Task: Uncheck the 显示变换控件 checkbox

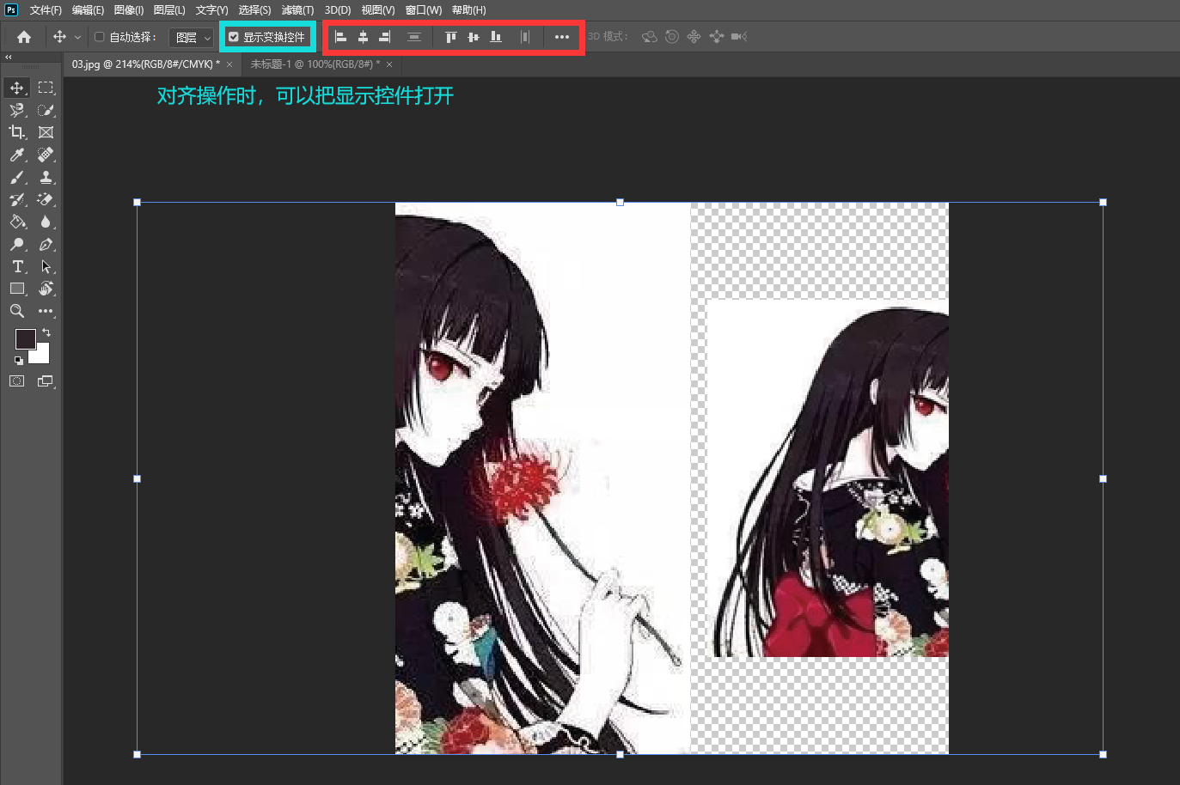Action: coord(233,37)
